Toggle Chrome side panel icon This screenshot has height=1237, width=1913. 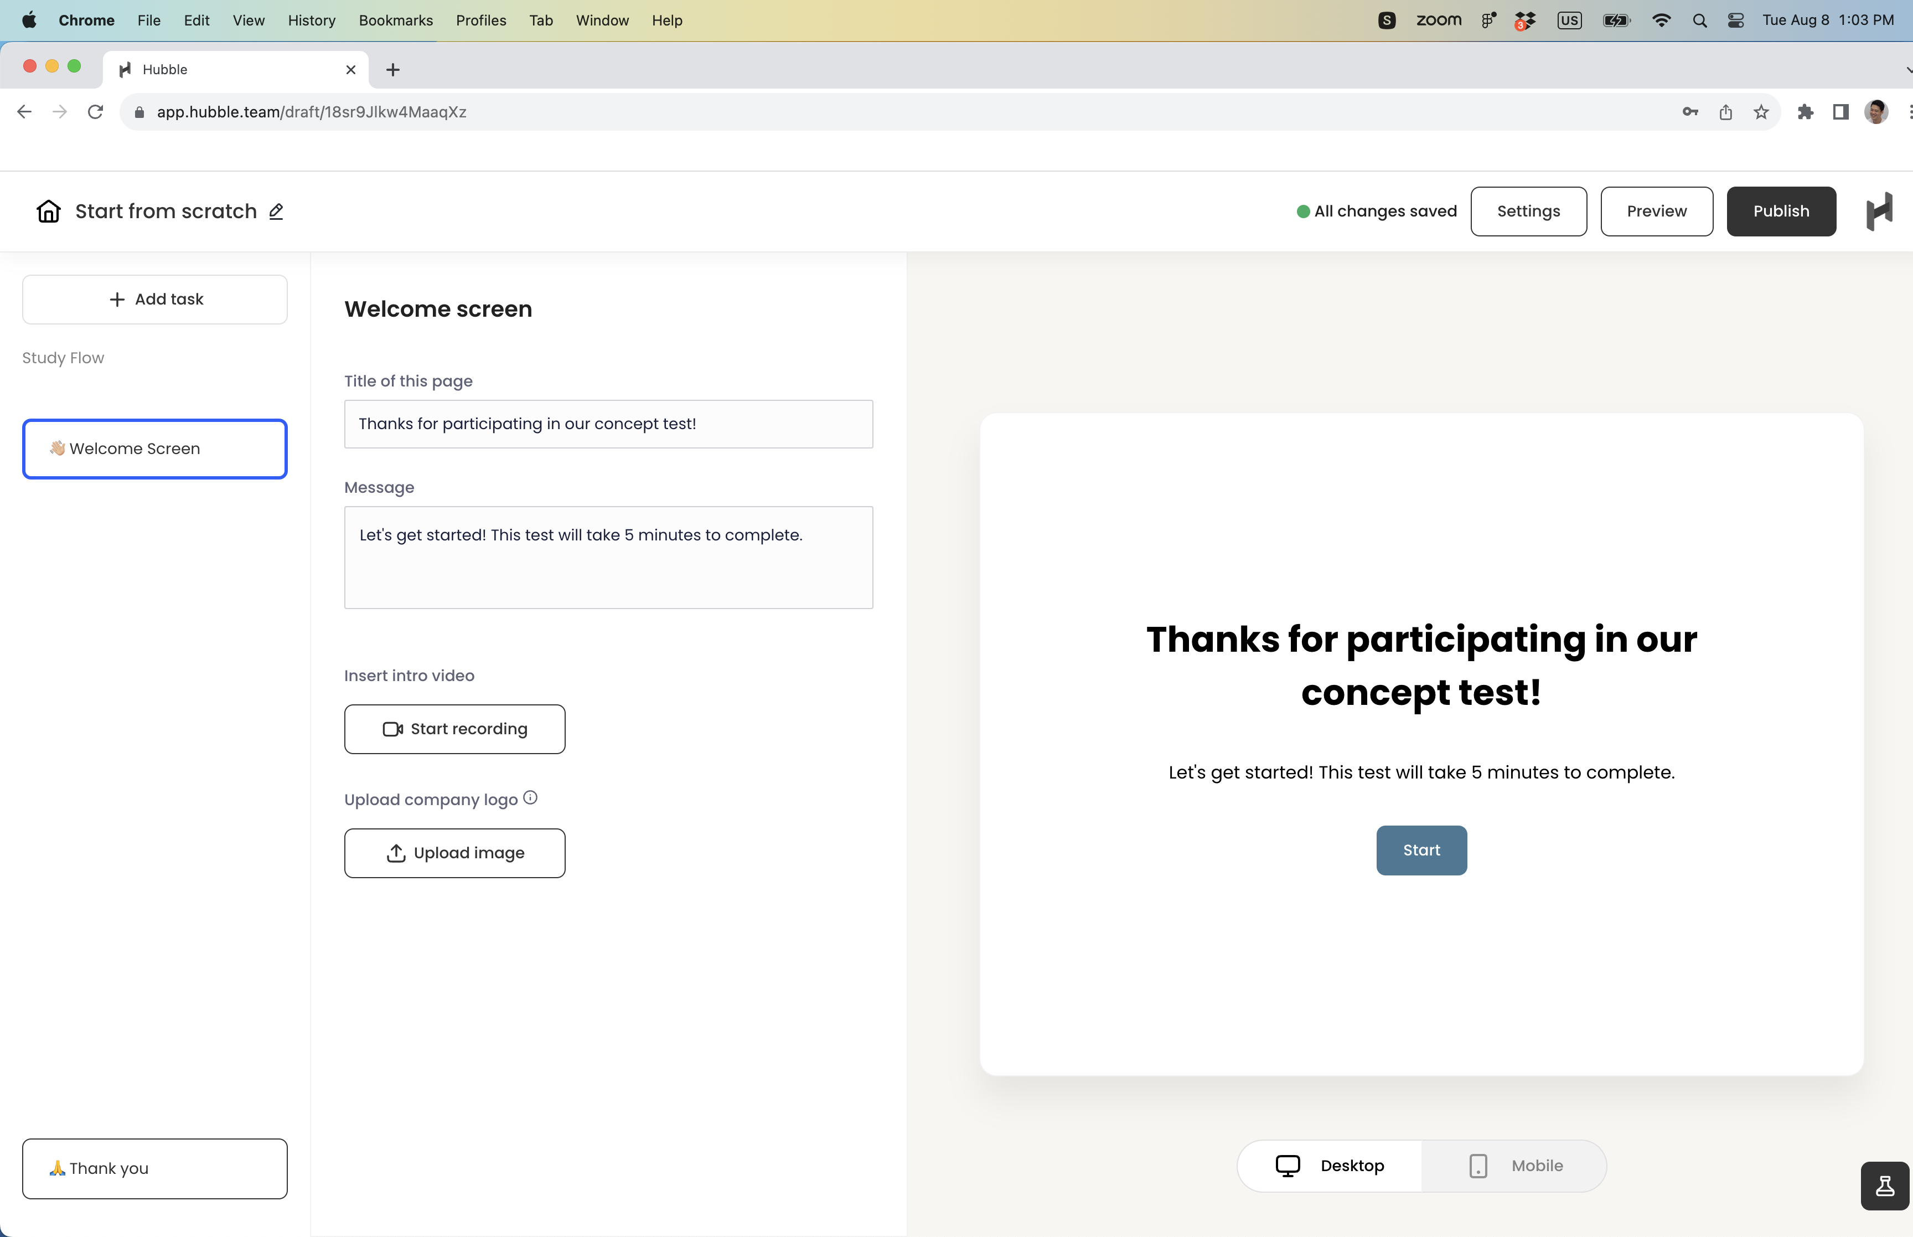coord(1840,112)
